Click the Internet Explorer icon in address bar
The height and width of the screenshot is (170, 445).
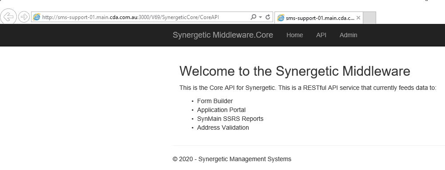(36, 17)
